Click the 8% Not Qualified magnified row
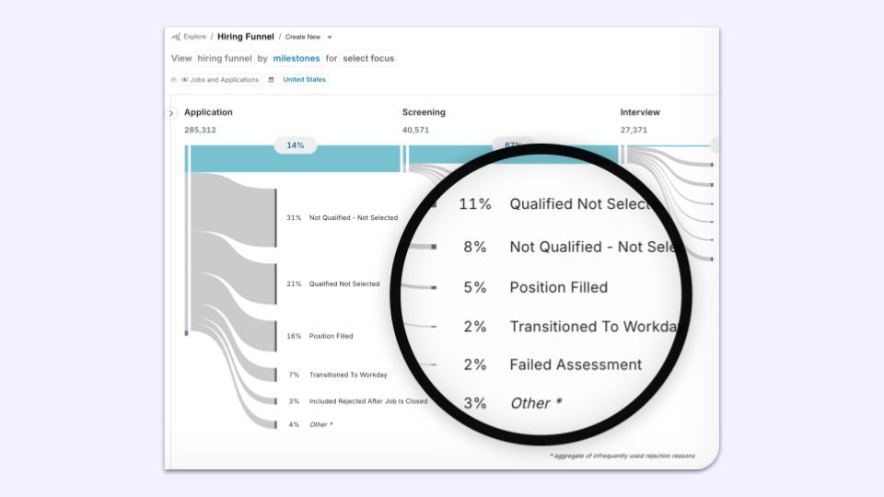Viewport: 884px width, 497px height. click(x=569, y=247)
